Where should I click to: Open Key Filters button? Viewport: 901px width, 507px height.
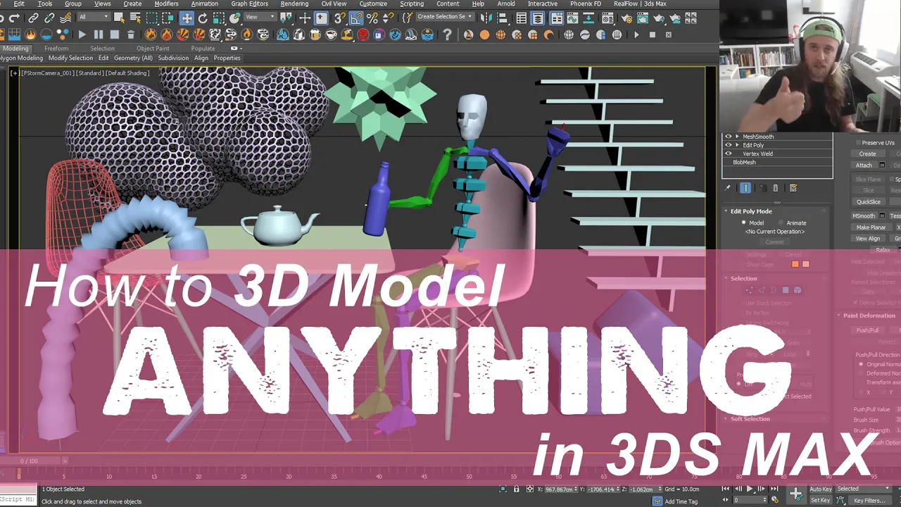pyautogui.click(x=870, y=501)
